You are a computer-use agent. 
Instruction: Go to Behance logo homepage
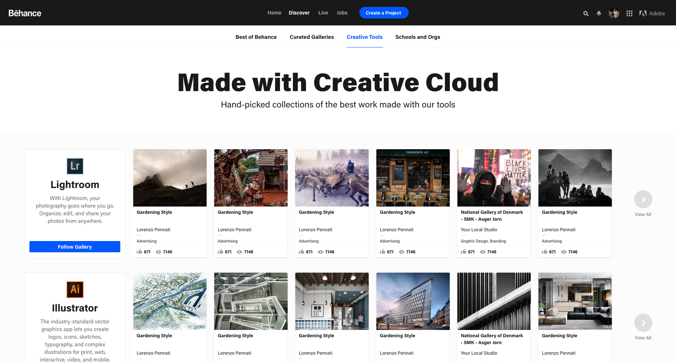coord(25,13)
